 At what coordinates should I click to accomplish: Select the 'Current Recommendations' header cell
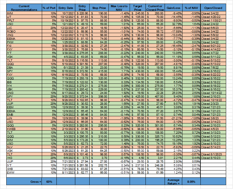pos(24,8)
